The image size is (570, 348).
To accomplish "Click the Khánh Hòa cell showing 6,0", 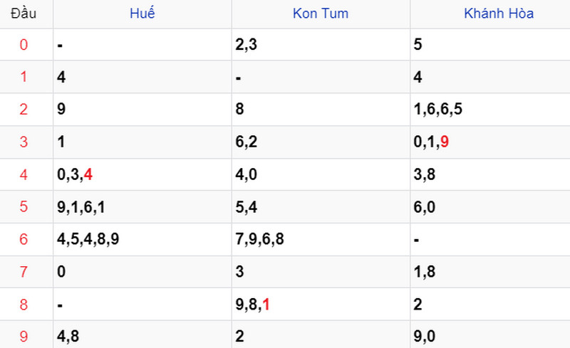I will point(490,206).
